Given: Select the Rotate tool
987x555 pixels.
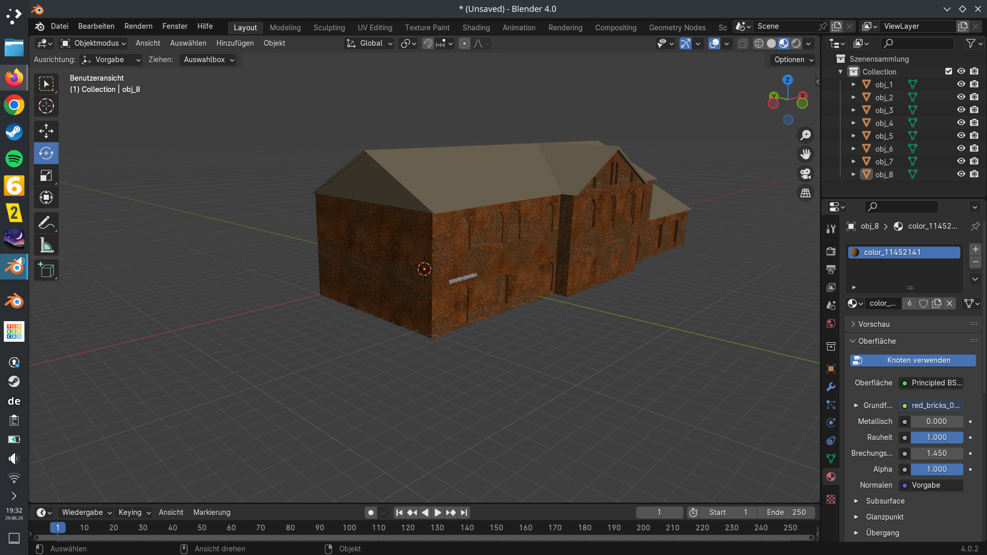Looking at the screenshot, I should coord(46,153).
